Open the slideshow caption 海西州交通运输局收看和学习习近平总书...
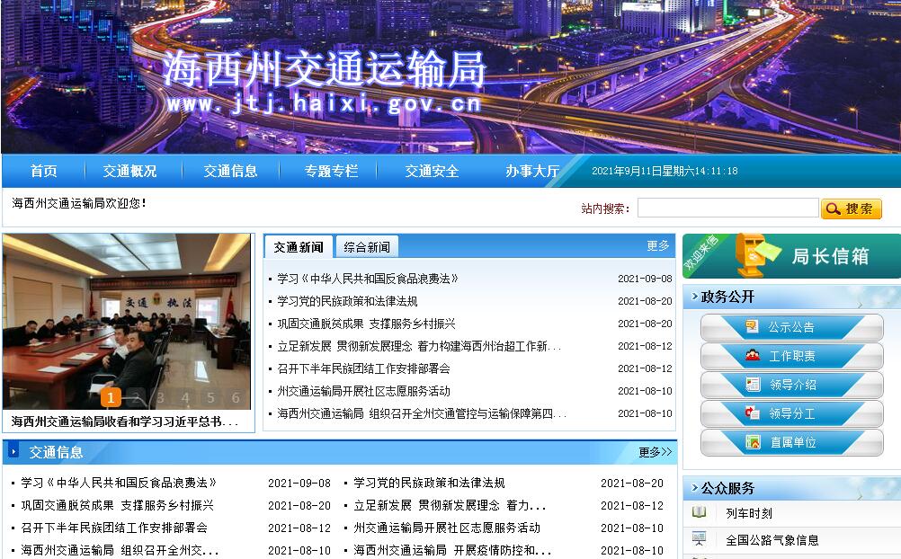Viewport: 901px width, 559px height. pyautogui.click(x=124, y=421)
